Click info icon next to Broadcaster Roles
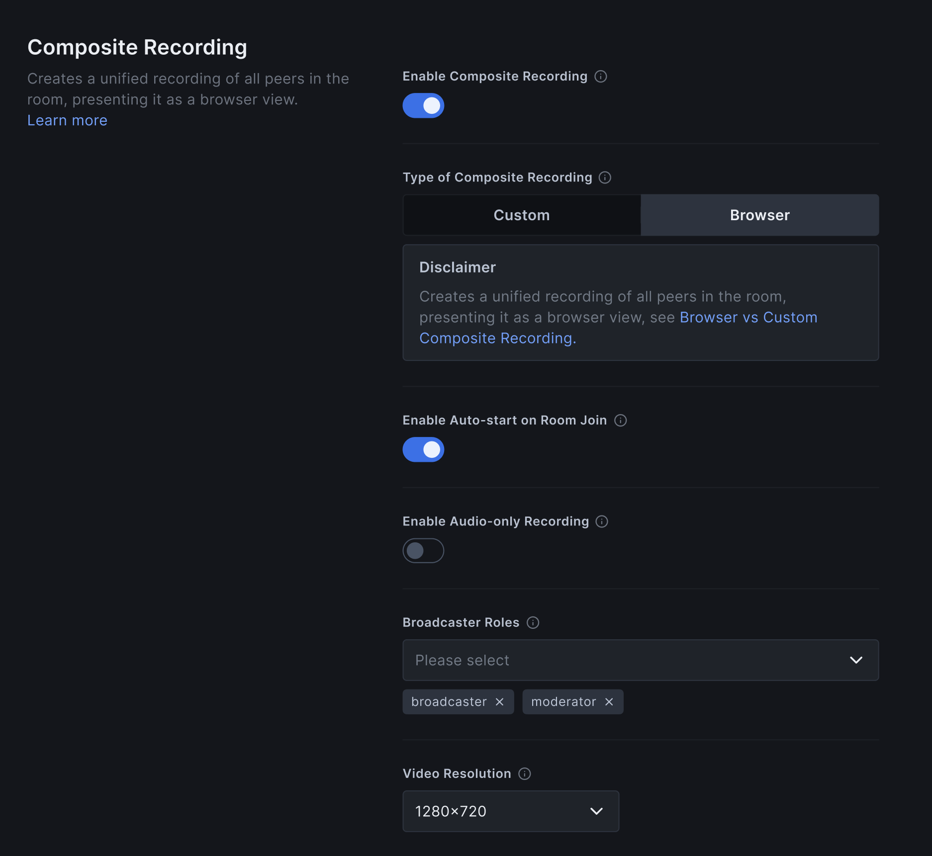 [x=533, y=623]
